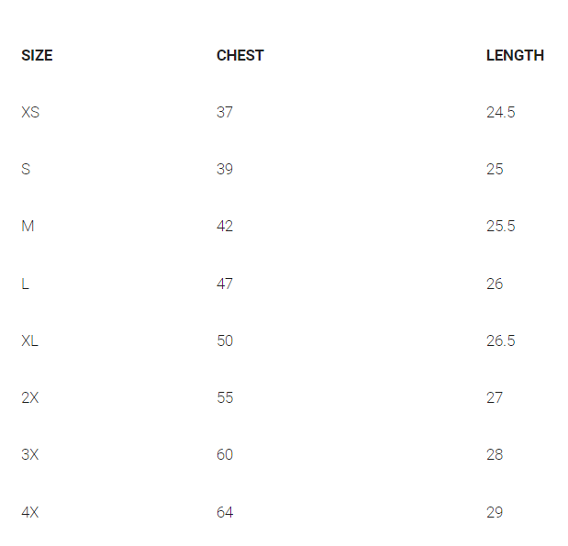The image size is (568, 546).
Task: Select length value 26.5 for XL
Action: (x=500, y=340)
